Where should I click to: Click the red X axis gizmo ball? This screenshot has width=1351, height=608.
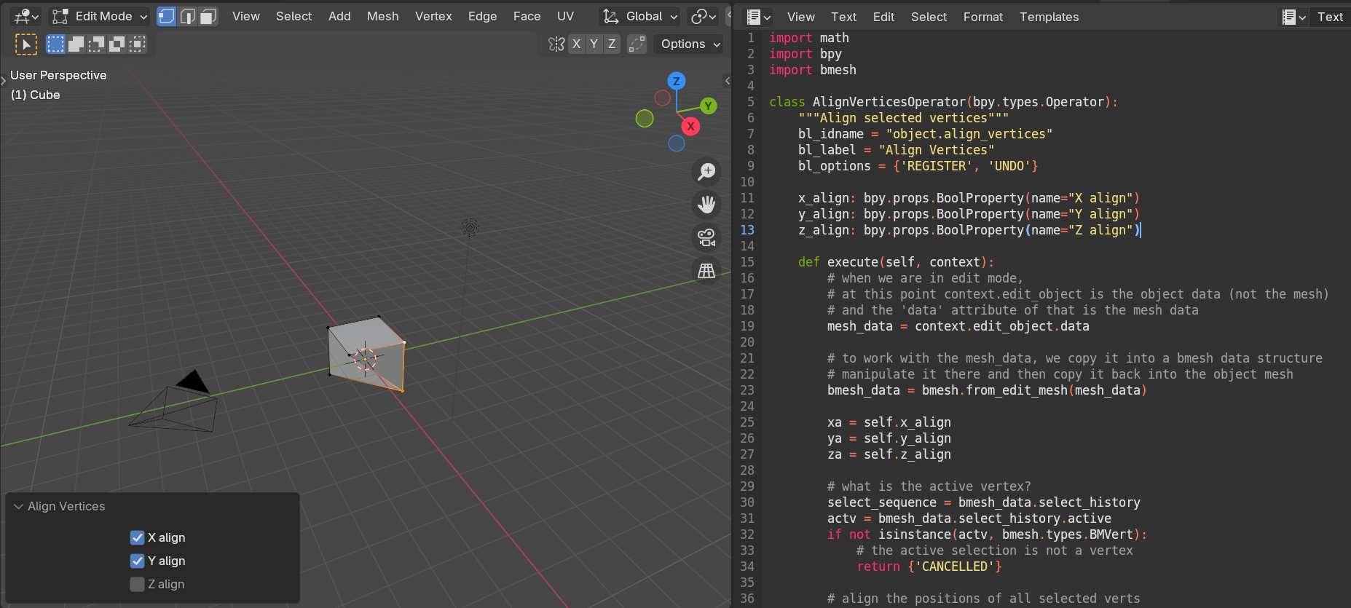690,127
